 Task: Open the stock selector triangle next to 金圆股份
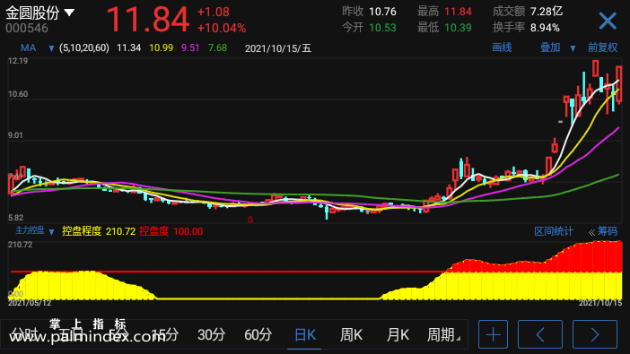coord(69,13)
